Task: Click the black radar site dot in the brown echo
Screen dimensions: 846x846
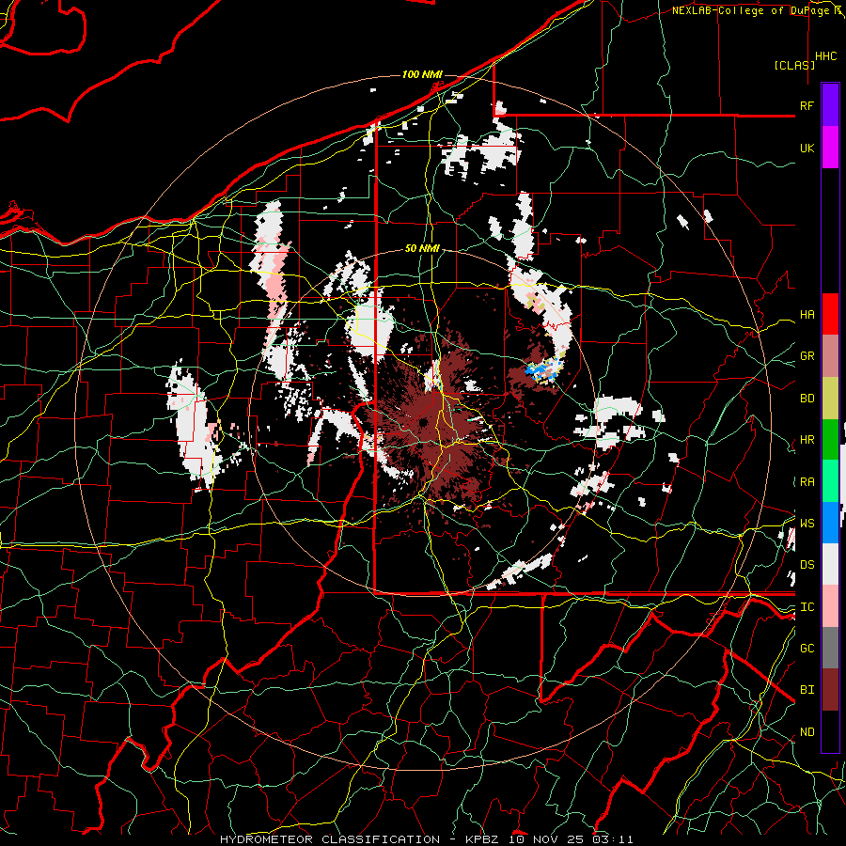Action: point(424,422)
